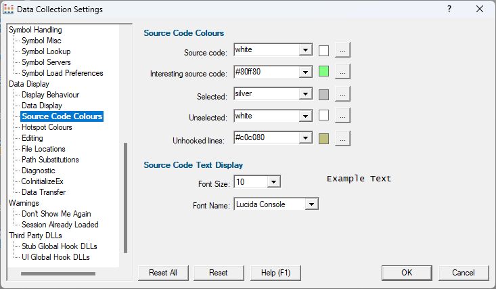Click the Data Collection Settings app icon
This screenshot has height=289, width=496.
click(x=8, y=9)
